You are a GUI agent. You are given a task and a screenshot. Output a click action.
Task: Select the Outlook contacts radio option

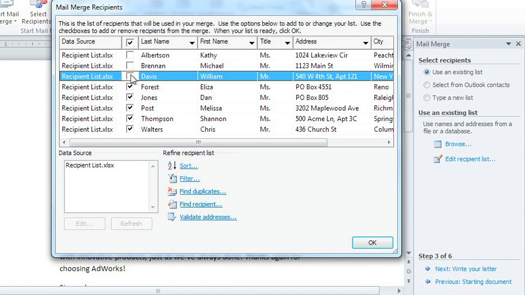point(427,85)
